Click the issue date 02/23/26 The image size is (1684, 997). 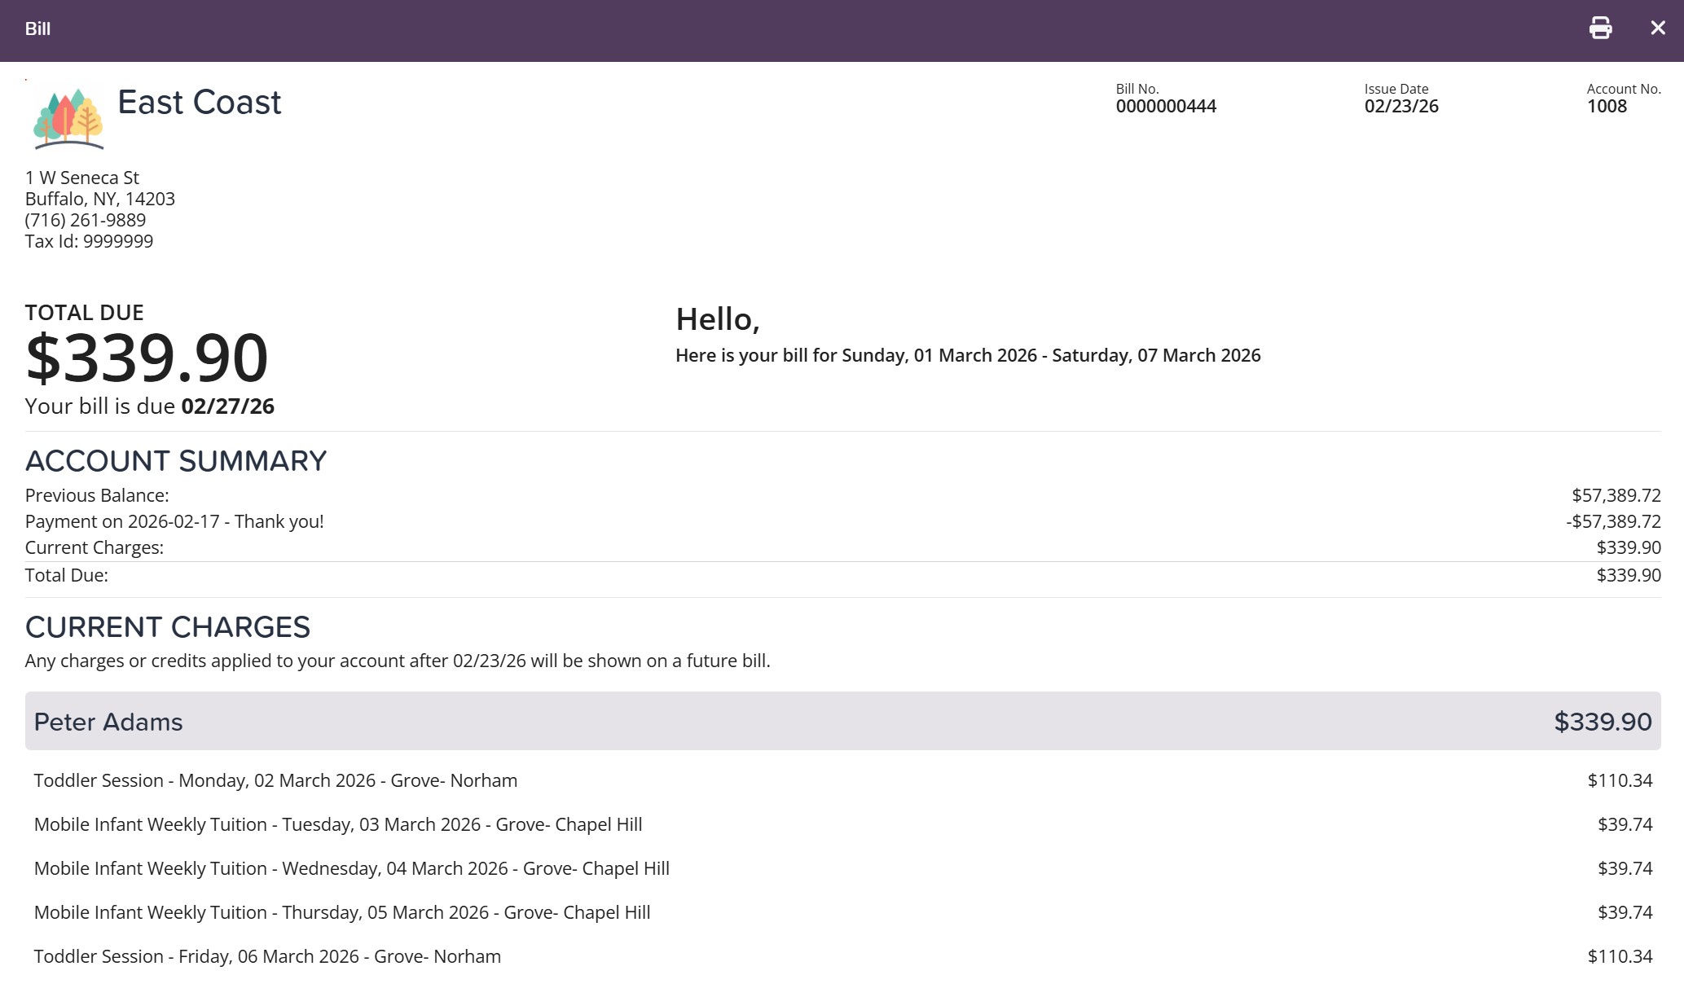click(1400, 107)
